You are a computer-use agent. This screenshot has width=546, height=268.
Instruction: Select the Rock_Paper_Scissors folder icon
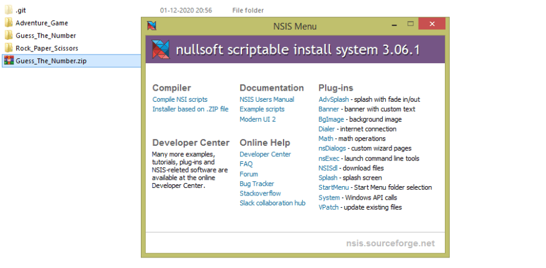point(9,48)
